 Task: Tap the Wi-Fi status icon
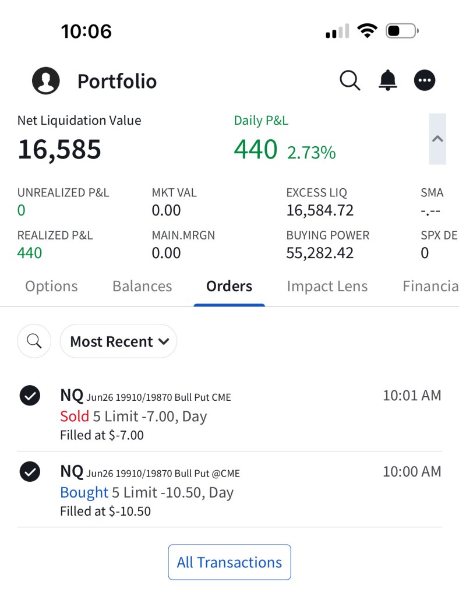367,30
